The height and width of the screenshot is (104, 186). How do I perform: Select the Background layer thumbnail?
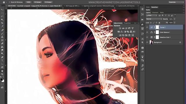[x=151, y=42]
